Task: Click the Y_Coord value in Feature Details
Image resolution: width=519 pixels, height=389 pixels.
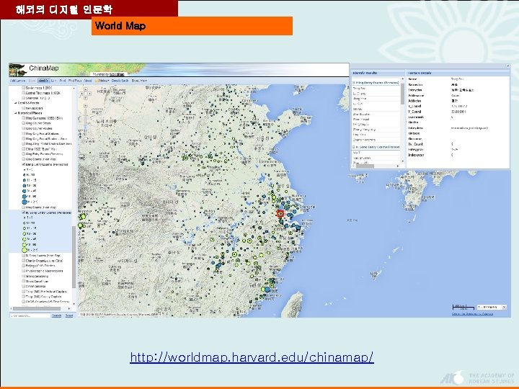Action: [x=458, y=112]
